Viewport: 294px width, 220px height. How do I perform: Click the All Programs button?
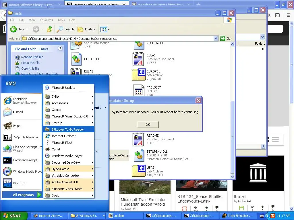pyautogui.click(x=22, y=195)
